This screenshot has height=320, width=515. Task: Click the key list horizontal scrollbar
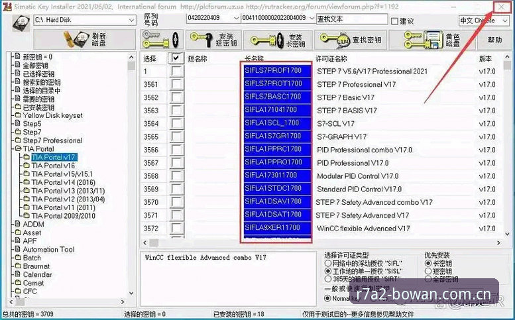pos(322,243)
